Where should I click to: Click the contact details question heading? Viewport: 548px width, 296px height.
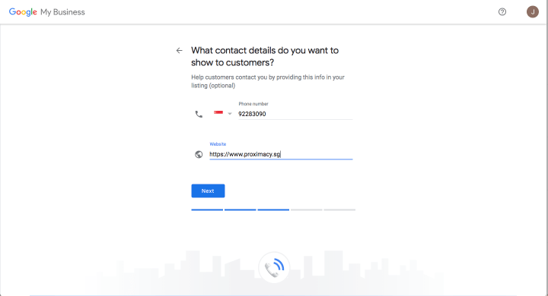265,56
